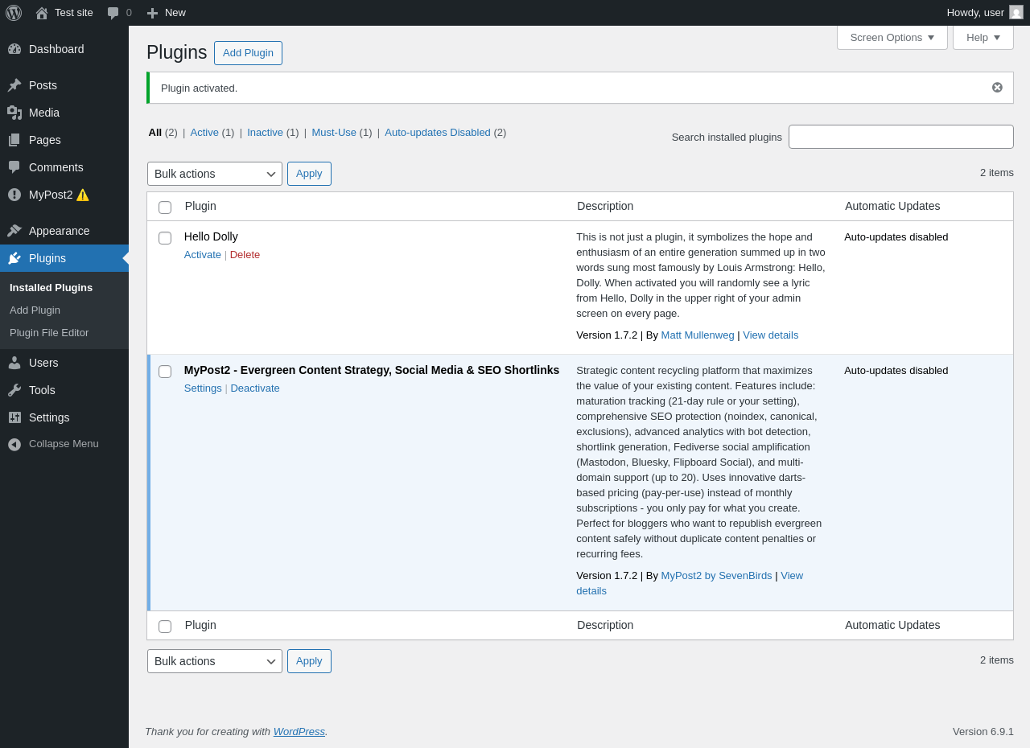The width and height of the screenshot is (1030, 748).
Task: Click the WordPress logo icon
Action: pos(14,13)
